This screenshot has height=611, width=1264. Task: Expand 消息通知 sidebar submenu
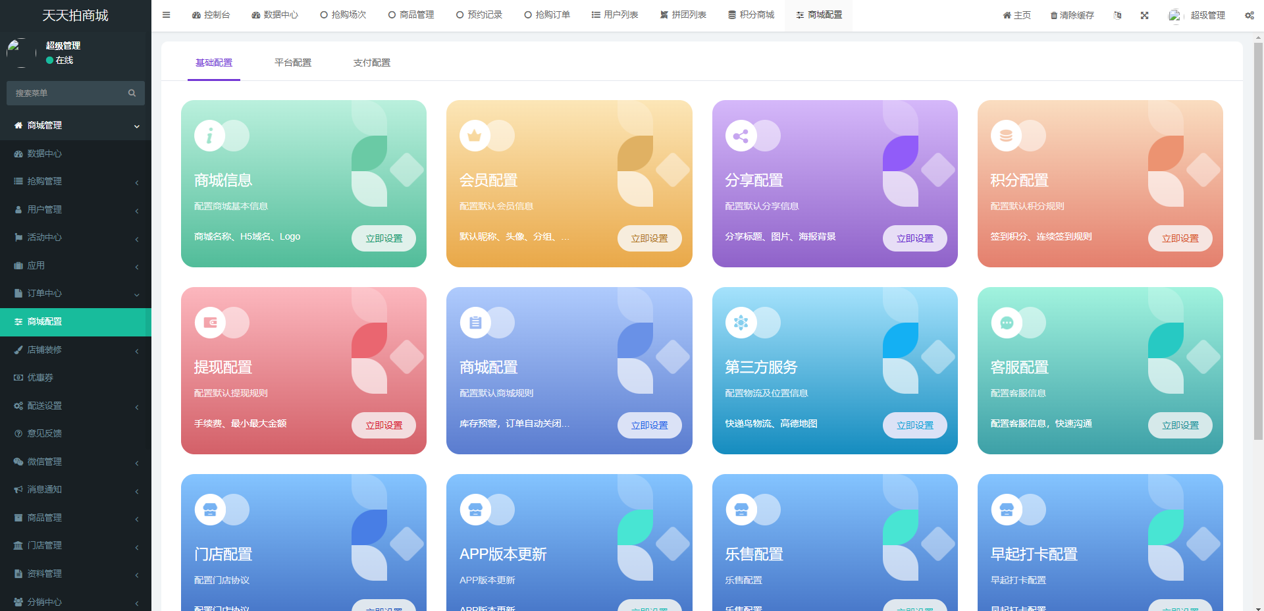[76, 489]
